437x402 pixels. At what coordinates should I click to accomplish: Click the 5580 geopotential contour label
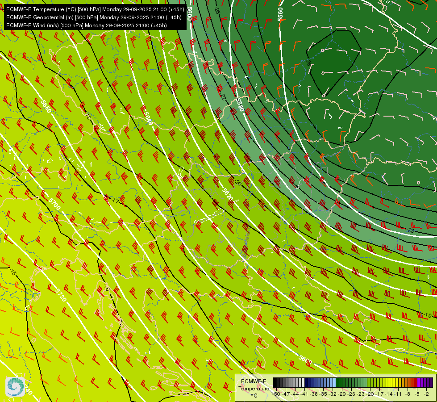pyautogui.click(x=240, y=104)
